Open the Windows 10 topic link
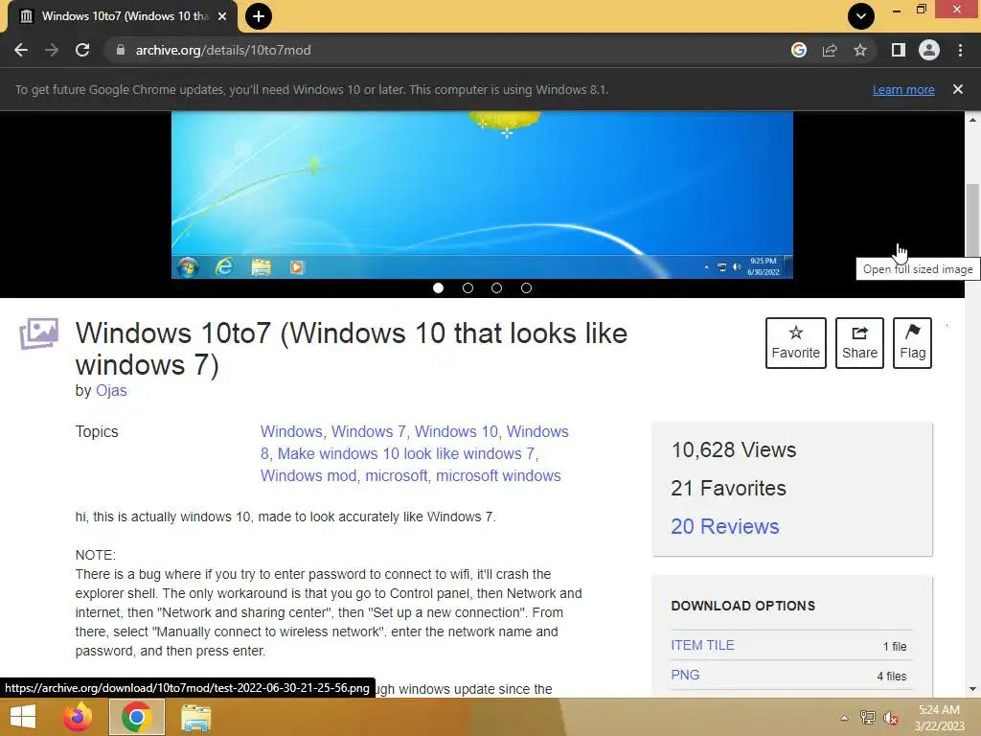The height and width of the screenshot is (736, 981). tap(457, 432)
